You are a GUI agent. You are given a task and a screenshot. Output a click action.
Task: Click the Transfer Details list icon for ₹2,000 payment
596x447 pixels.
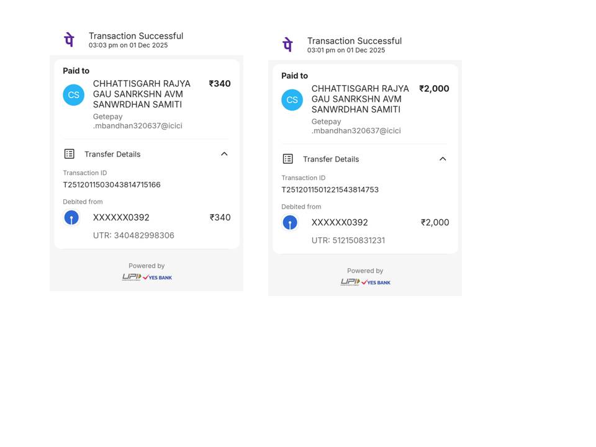pos(288,159)
